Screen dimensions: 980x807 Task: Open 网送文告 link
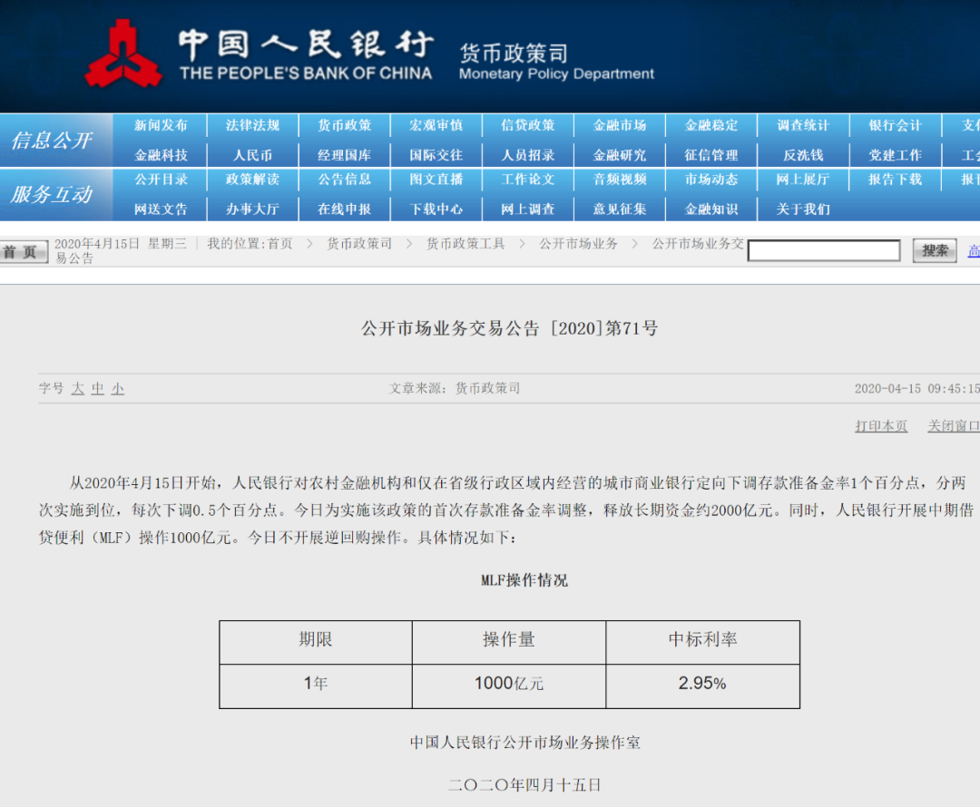(161, 209)
